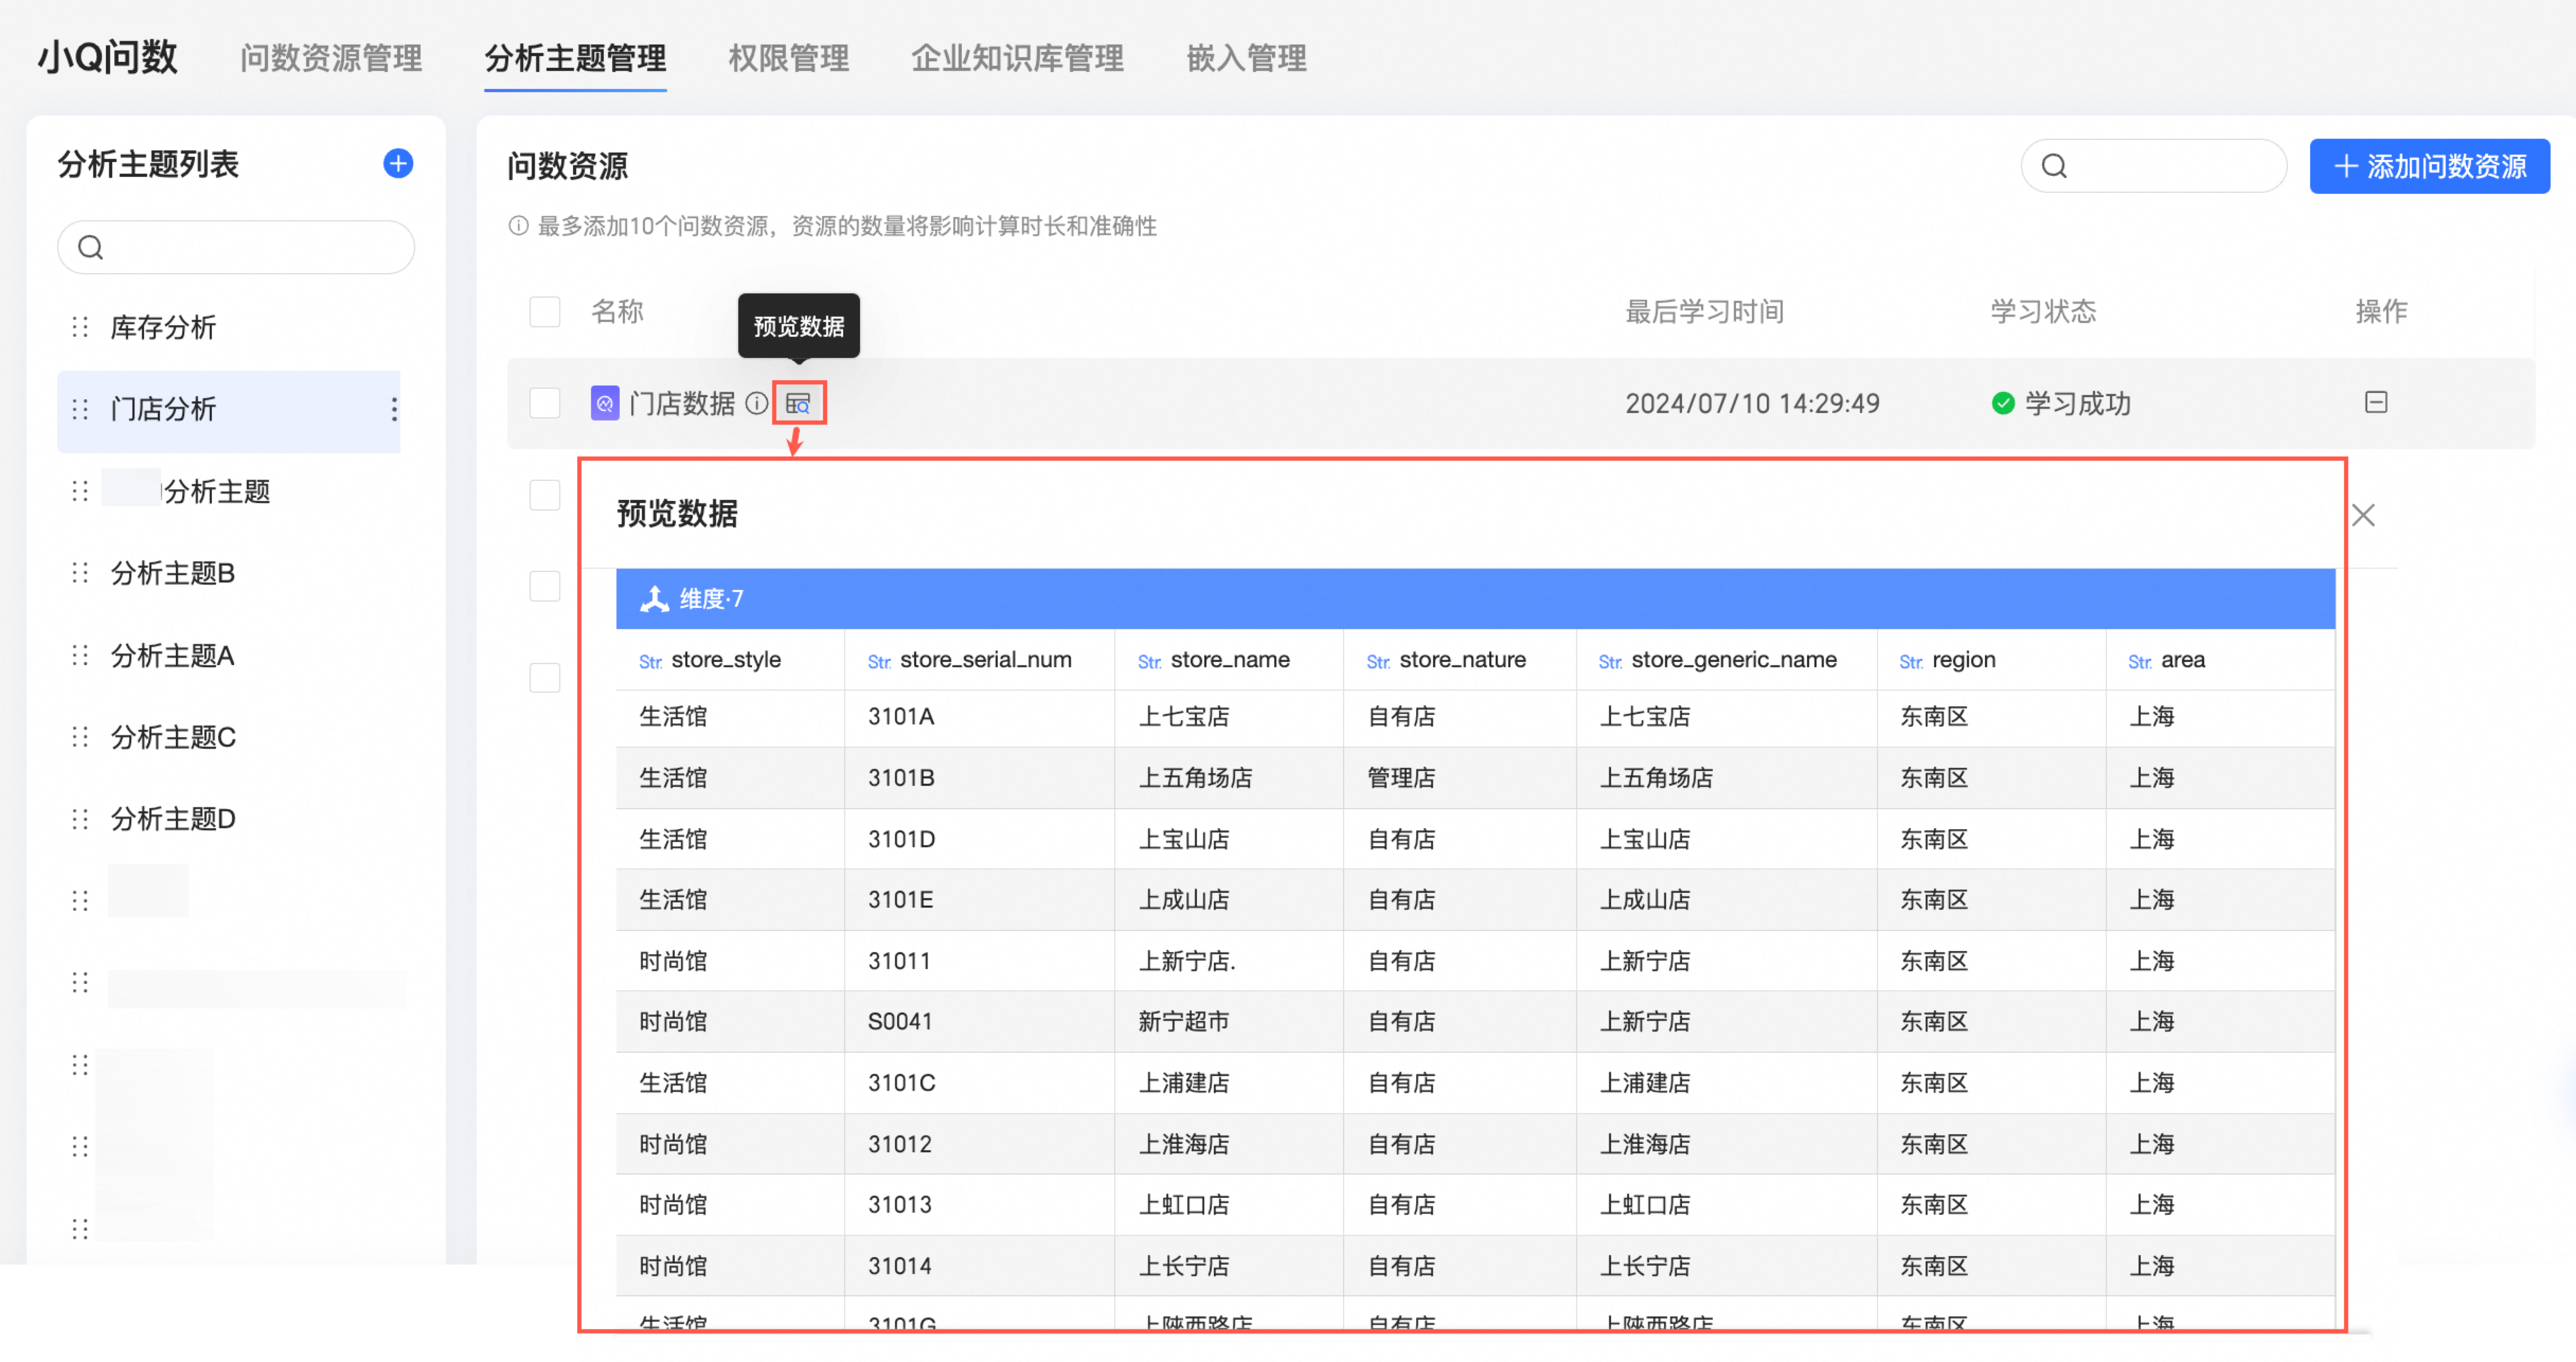Select 分析主题C in the list
This screenshot has width=2576, height=1362.
click(173, 737)
